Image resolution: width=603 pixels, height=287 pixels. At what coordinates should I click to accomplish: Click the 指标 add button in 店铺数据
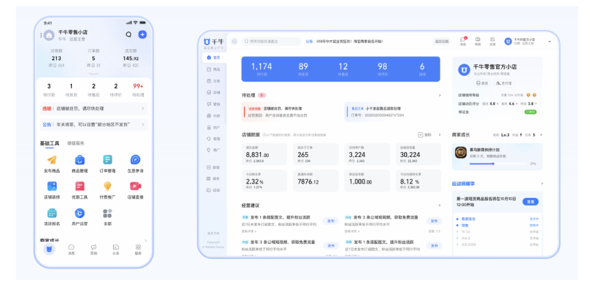(425, 135)
